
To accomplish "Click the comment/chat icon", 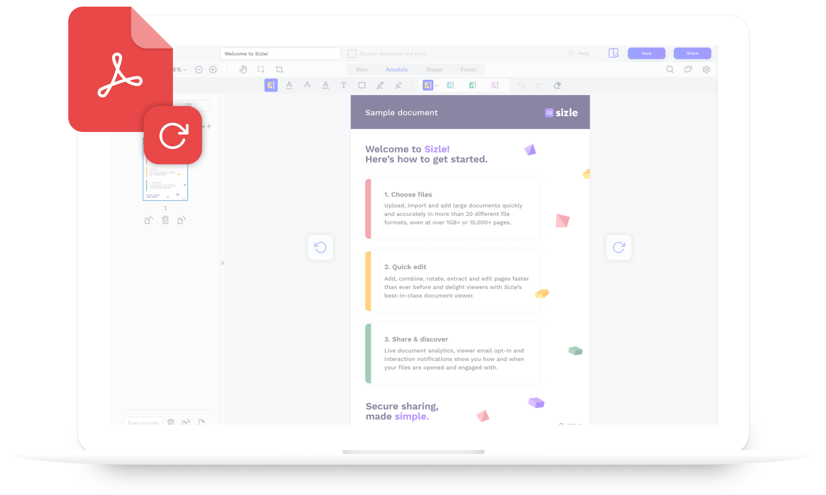I will [x=688, y=69].
